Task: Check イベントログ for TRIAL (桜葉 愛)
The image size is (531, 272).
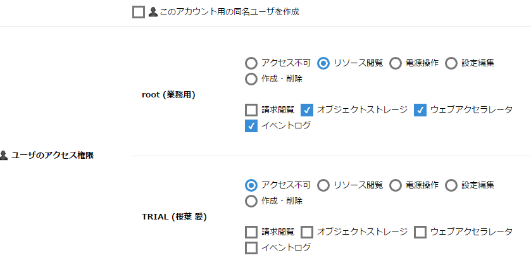Action: pyautogui.click(x=251, y=248)
